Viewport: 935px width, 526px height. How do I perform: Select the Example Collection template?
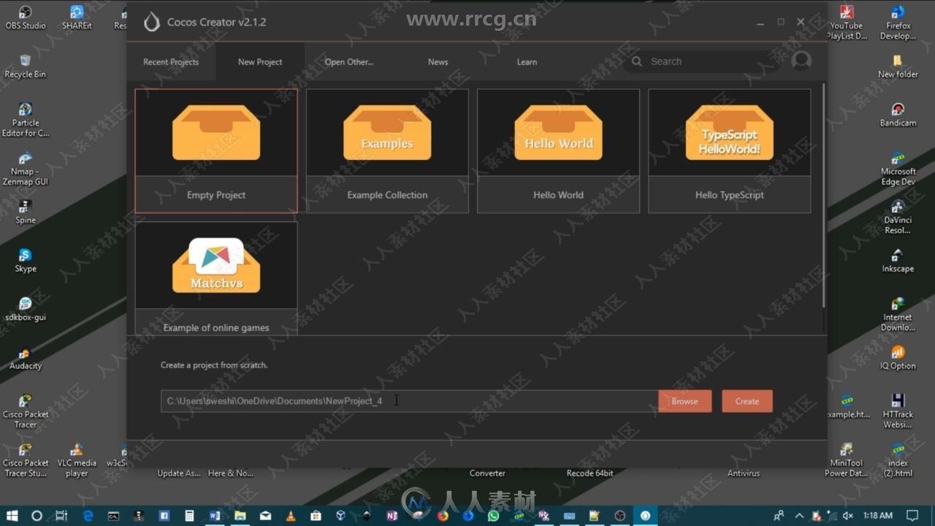(x=387, y=151)
